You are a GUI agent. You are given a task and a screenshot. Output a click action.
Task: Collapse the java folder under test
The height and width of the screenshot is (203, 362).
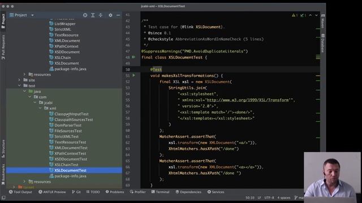[x=24, y=91]
